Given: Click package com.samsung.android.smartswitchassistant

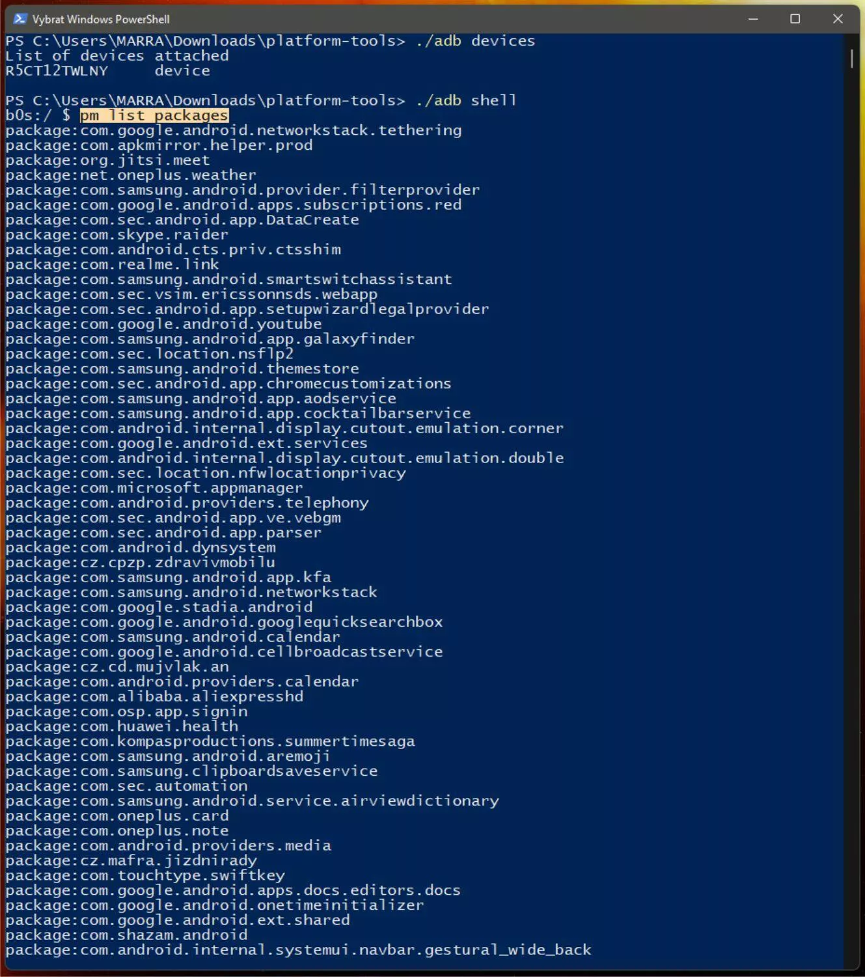Looking at the screenshot, I should 228,279.
